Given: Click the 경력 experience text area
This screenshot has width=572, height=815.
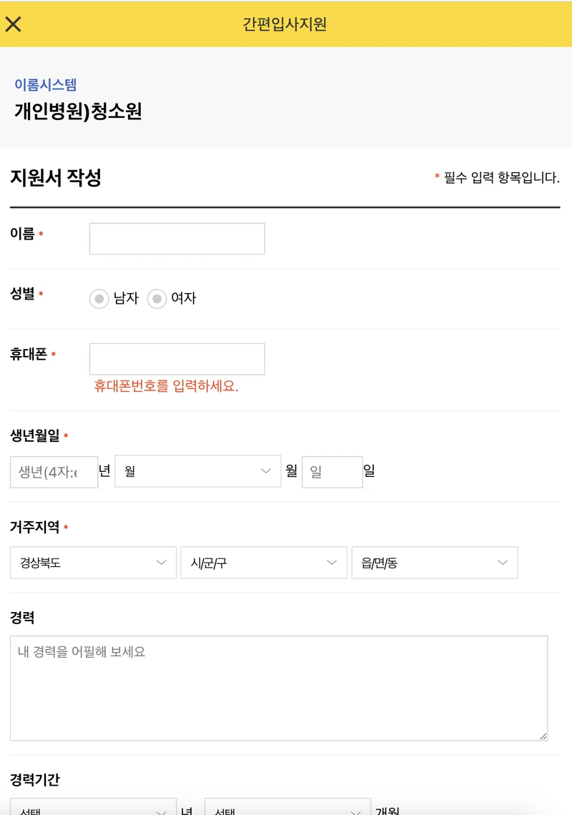Looking at the screenshot, I should click(280, 686).
